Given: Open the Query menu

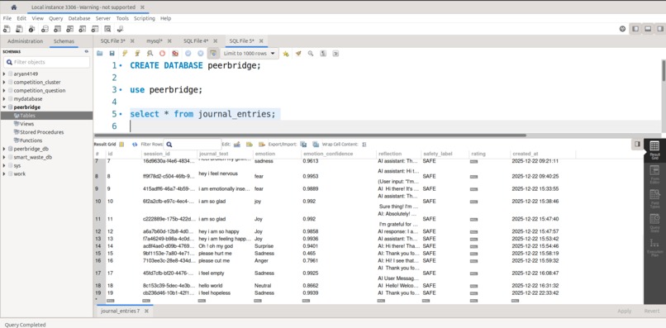Looking at the screenshot, I should tap(55, 18).
